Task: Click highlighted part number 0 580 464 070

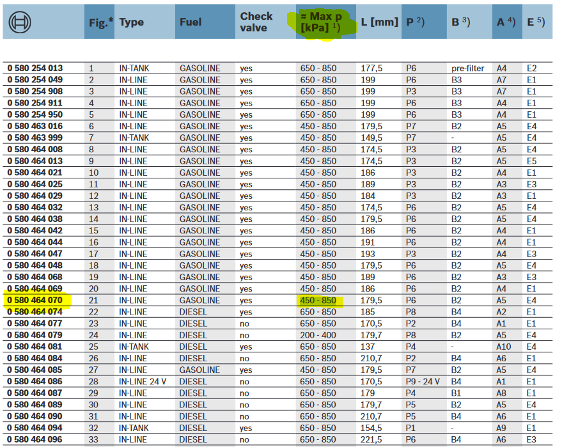Action: [35, 301]
